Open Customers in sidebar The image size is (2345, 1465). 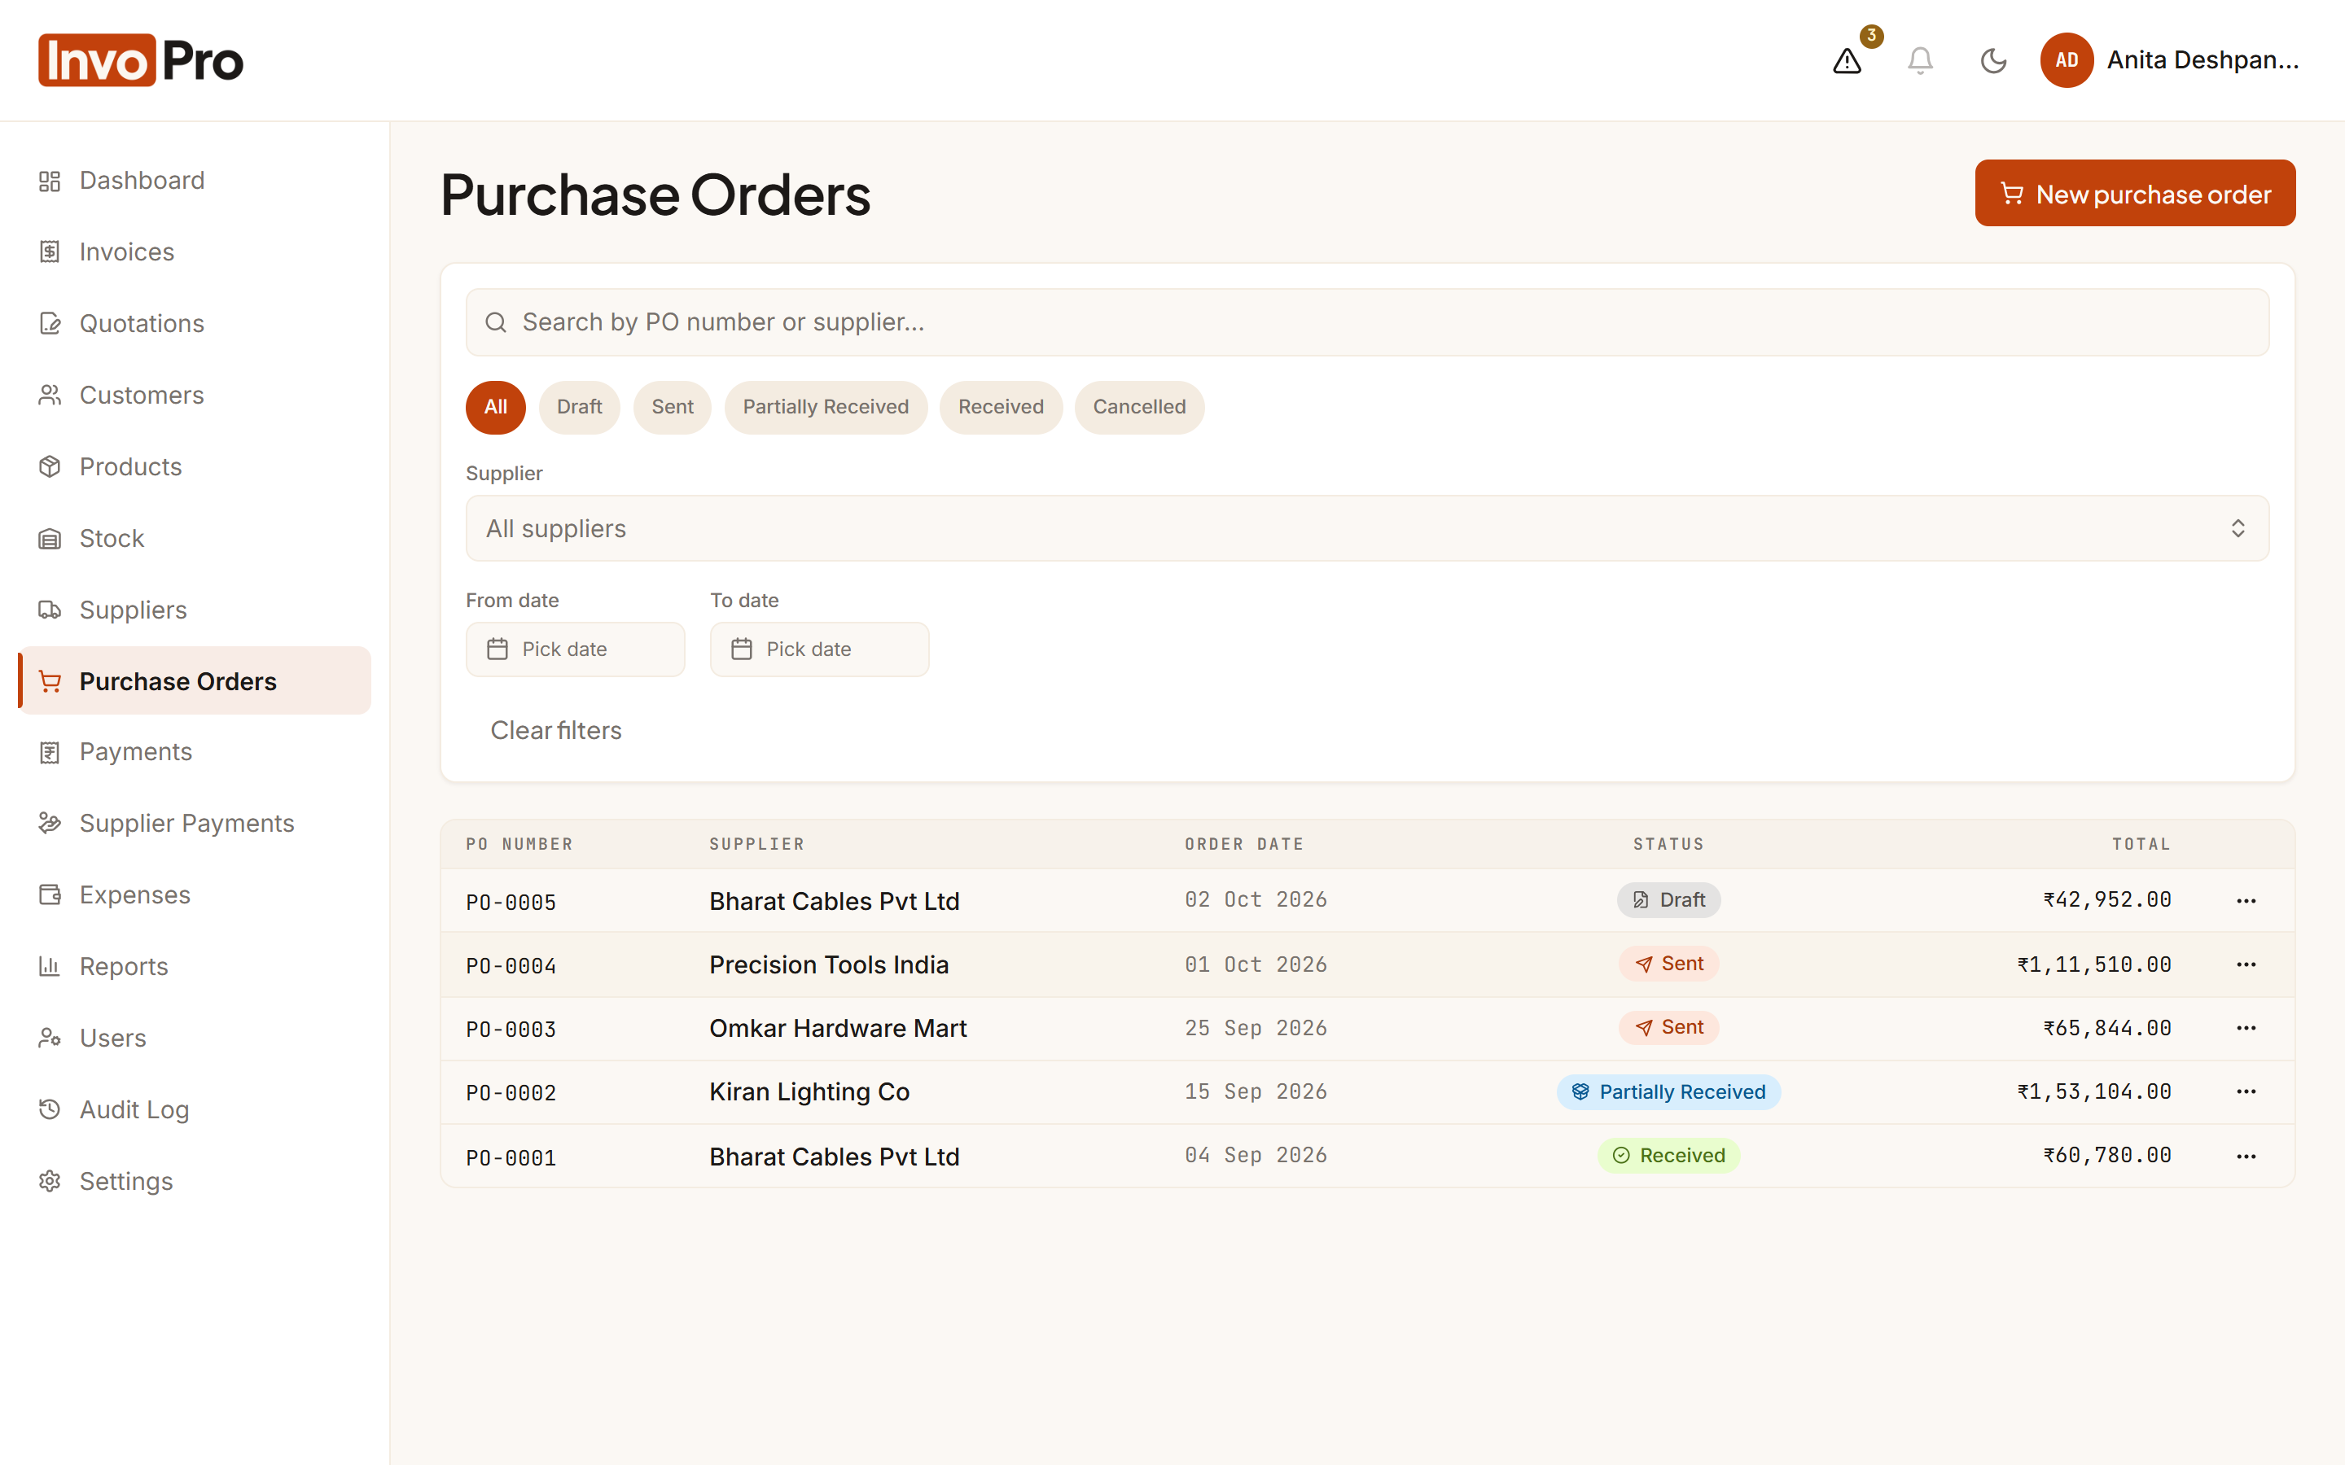point(195,396)
